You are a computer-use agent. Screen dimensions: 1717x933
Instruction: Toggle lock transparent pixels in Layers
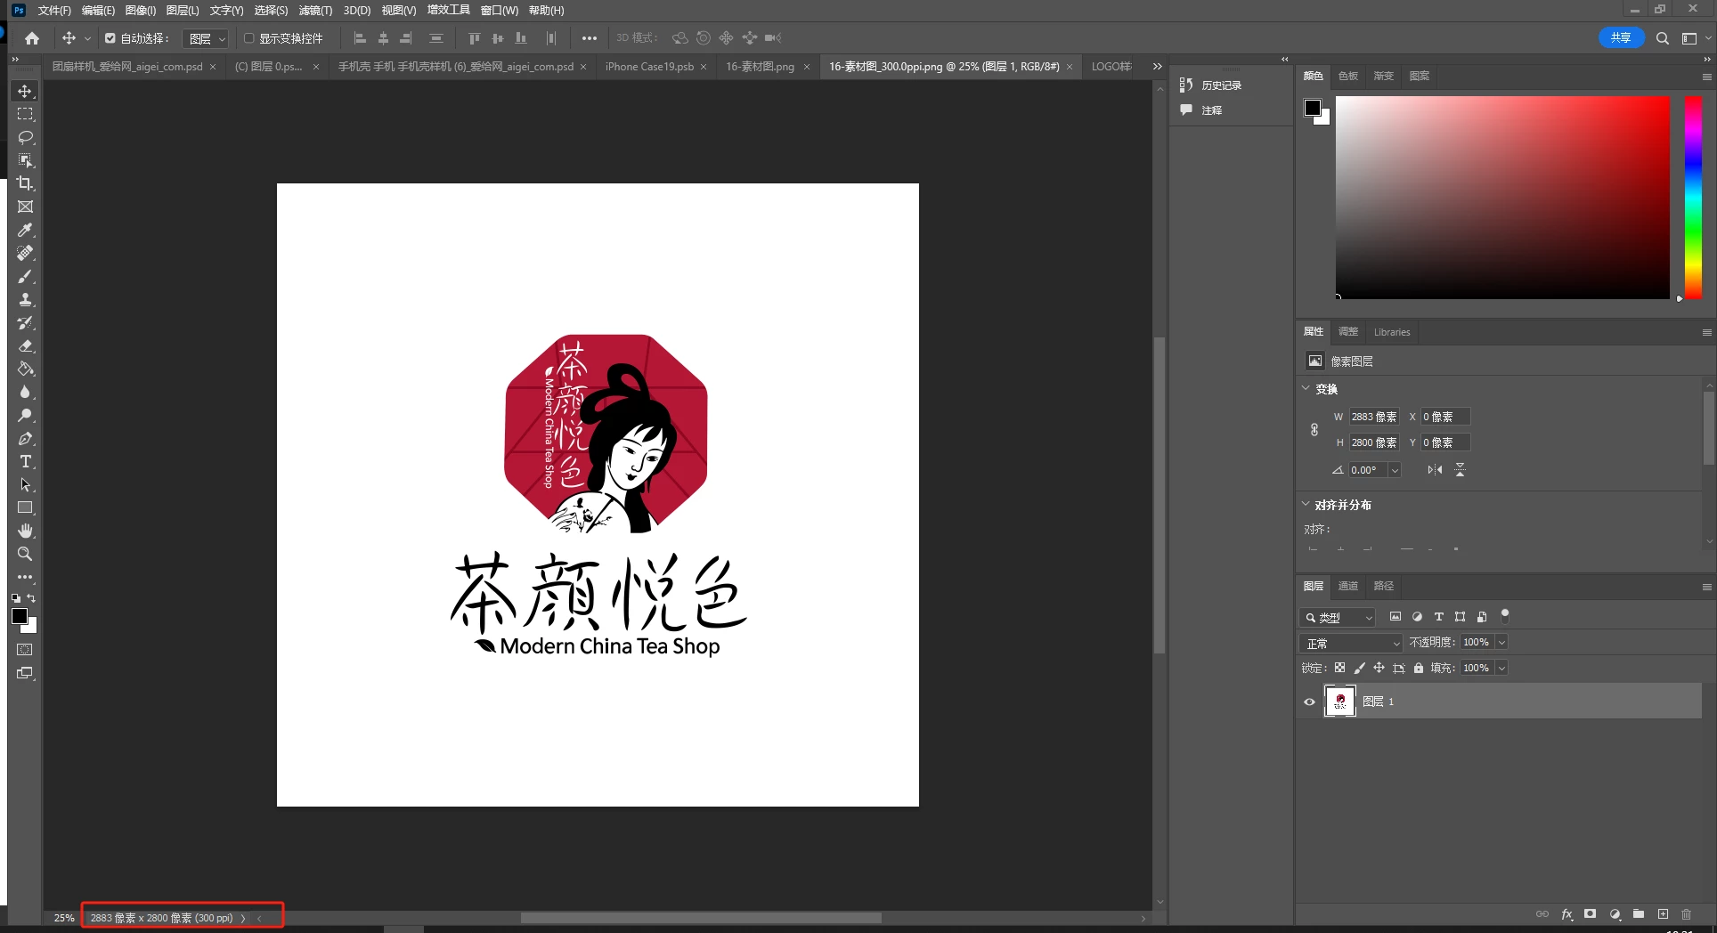coord(1339,668)
